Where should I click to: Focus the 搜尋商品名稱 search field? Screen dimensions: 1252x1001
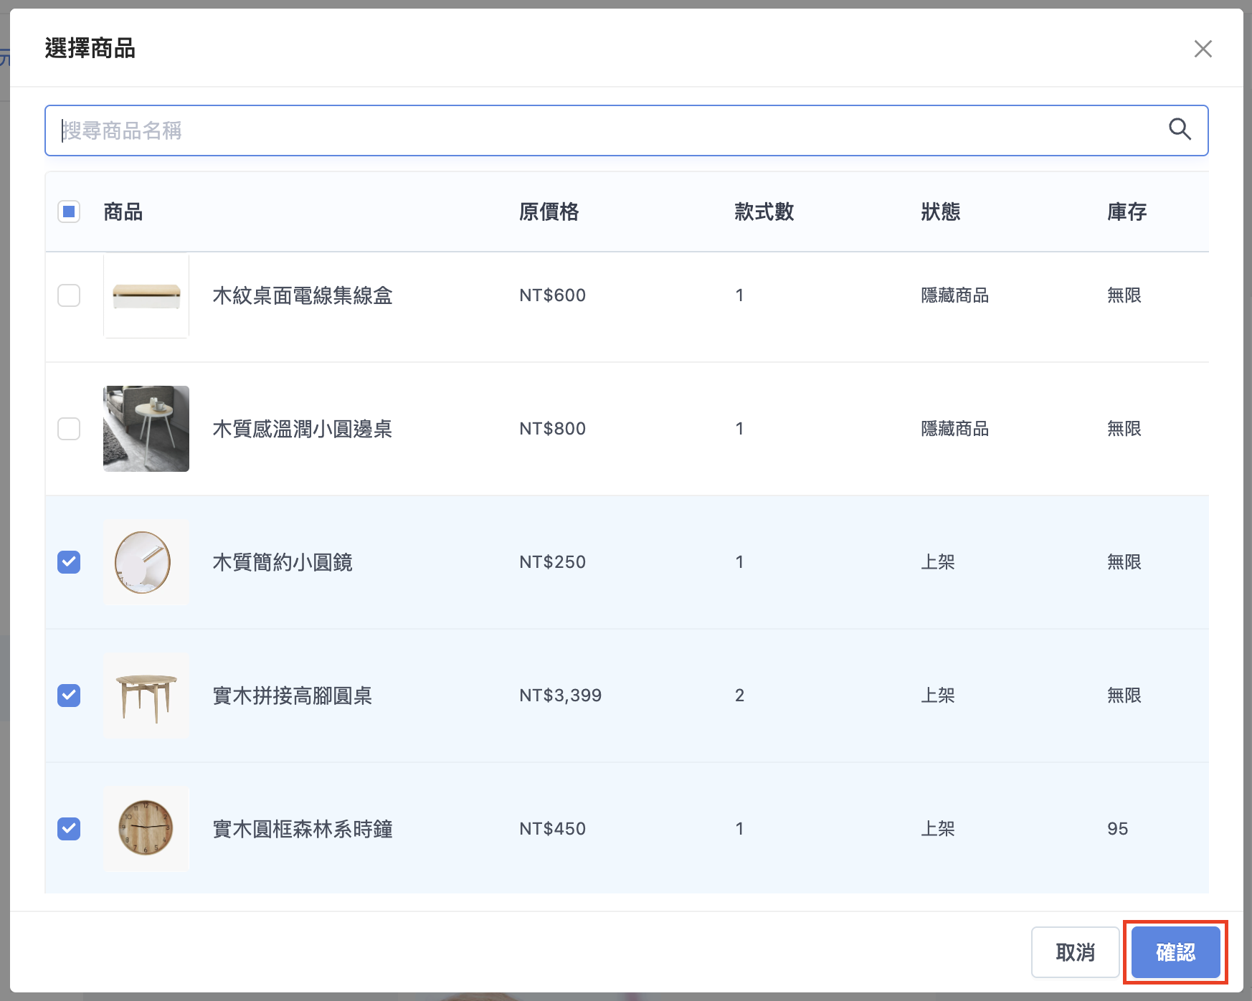point(626,131)
